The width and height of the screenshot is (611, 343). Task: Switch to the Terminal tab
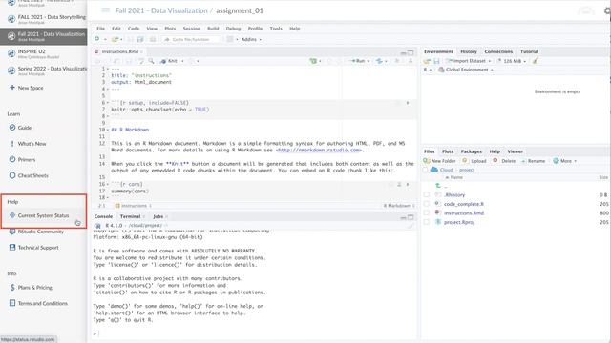[x=130, y=216]
